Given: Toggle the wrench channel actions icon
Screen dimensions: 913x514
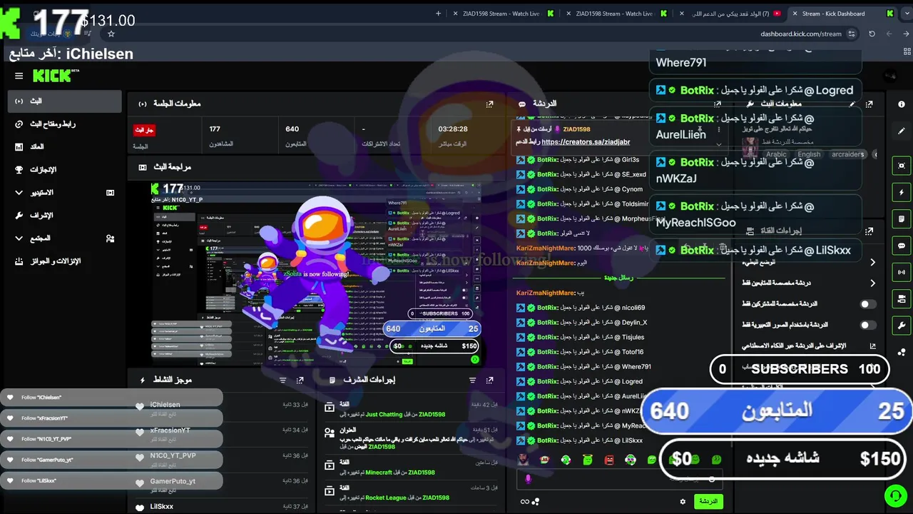Looking at the screenshot, I should pyautogui.click(x=902, y=325).
